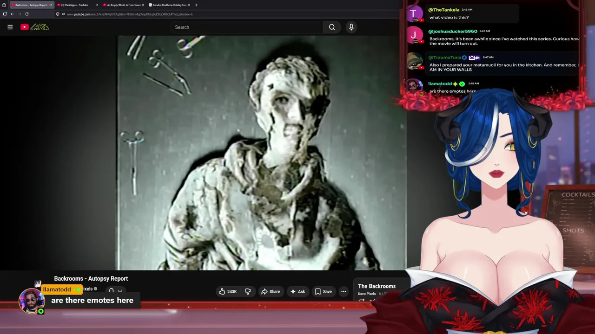Open the tracking protection shield icon
Viewport: 595px width, 334px height.
58,14
